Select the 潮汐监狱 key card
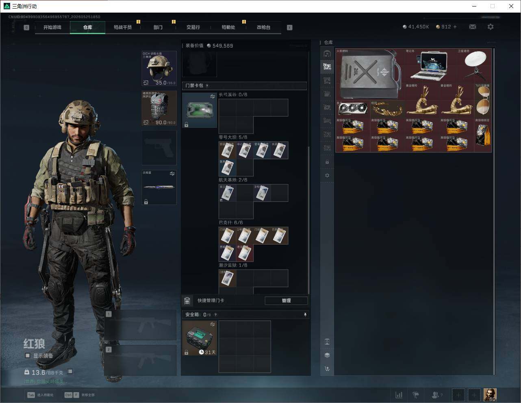Screen dimensions: 521x403 227,278
